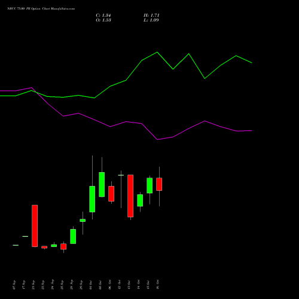Click the open value O: 1.53
This screenshot has width=299, height=299.
click(103, 20)
